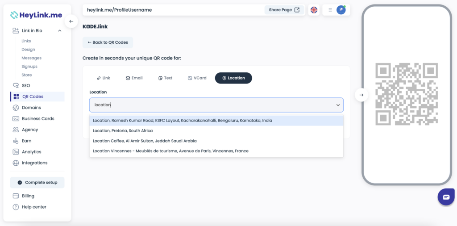Click the profile avatar at top
The width and height of the screenshot is (457, 226).
341,10
